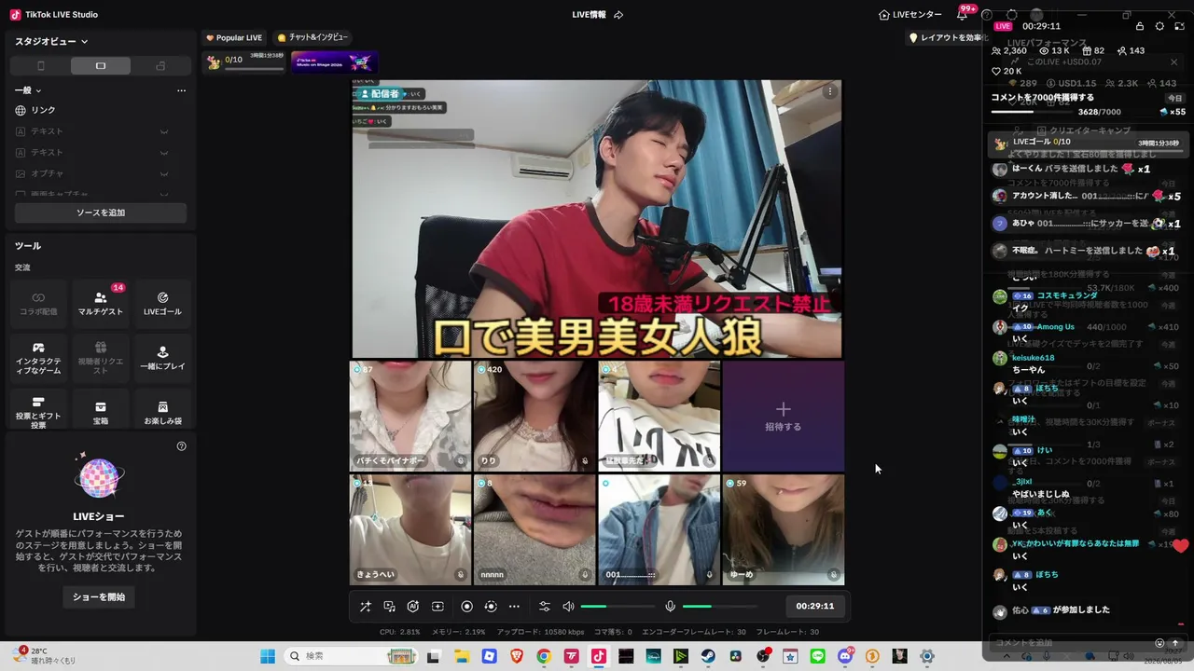The height and width of the screenshot is (671, 1194).
Task: Adjust the speaker volume slider
Action: [618, 607]
